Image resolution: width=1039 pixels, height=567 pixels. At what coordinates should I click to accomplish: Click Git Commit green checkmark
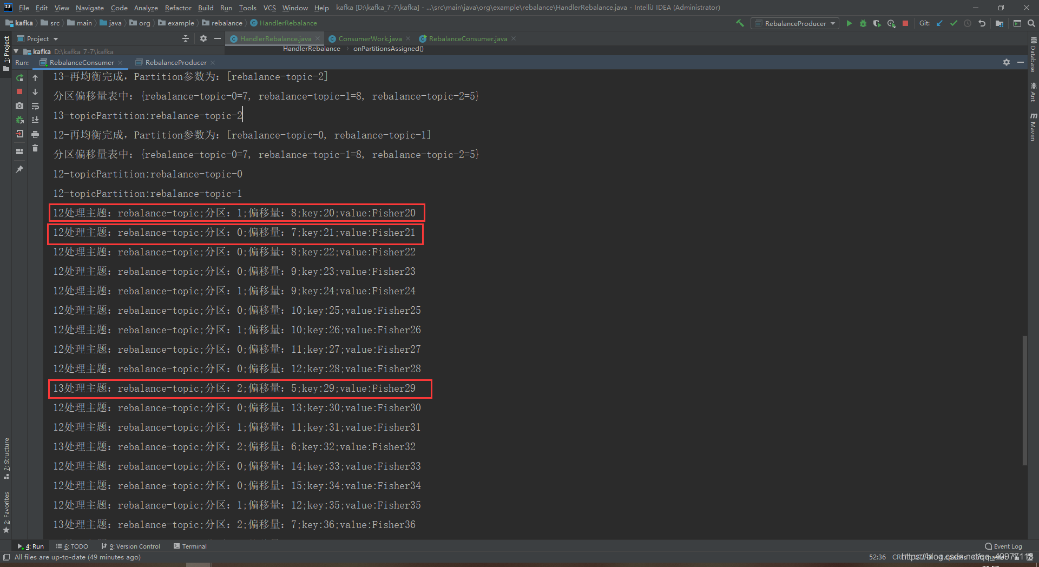[953, 23]
